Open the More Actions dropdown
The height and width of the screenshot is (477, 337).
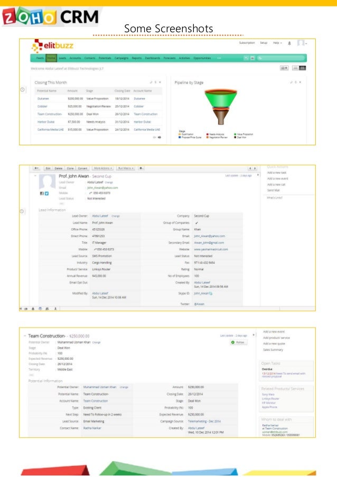(103, 168)
